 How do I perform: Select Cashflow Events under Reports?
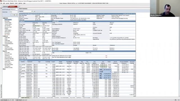pyautogui.click(x=8, y=67)
